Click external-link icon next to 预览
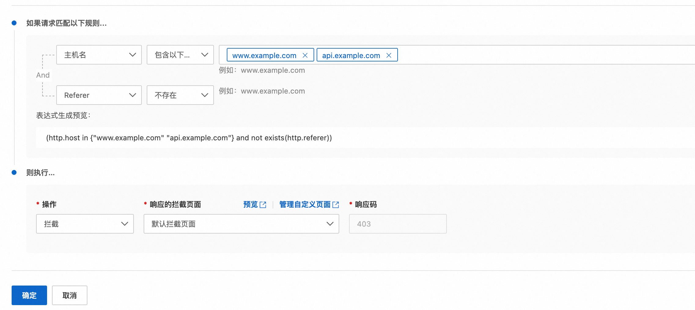The width and height of the screenshot is (695, 310). (x=263, y=205)
